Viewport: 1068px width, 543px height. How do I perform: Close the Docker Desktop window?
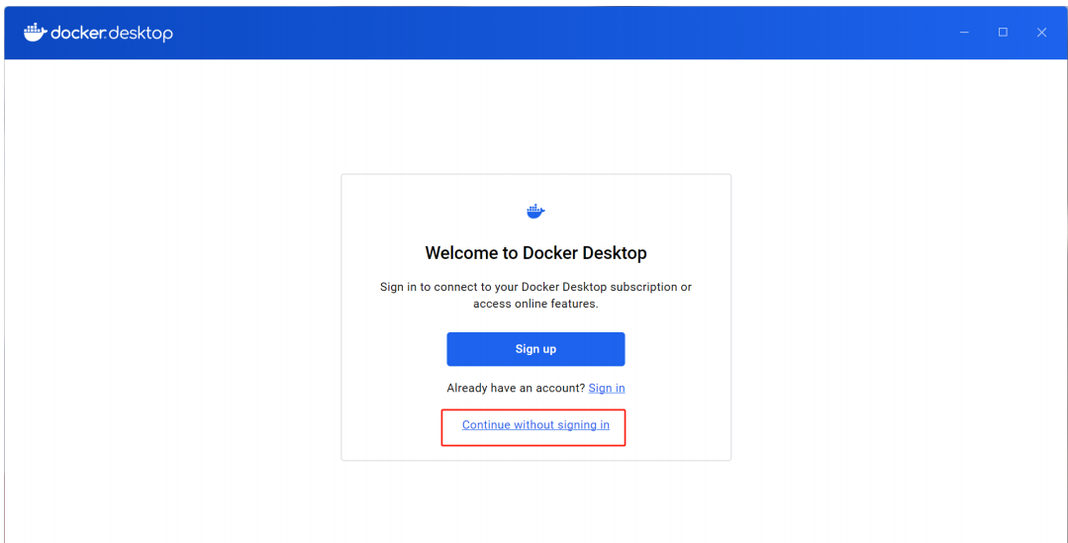[1041, 32]
